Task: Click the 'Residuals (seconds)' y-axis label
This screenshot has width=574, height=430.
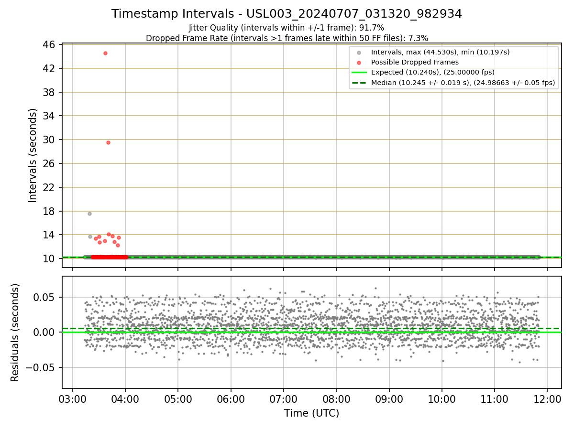Action: [x=15, y=333]
